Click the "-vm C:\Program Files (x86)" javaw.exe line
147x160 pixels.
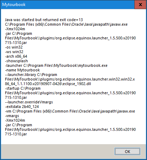click(70, 111)
